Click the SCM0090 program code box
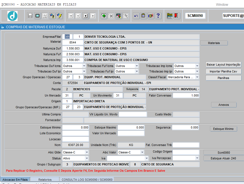The image size is (244, 184). (x=195, y=16)
